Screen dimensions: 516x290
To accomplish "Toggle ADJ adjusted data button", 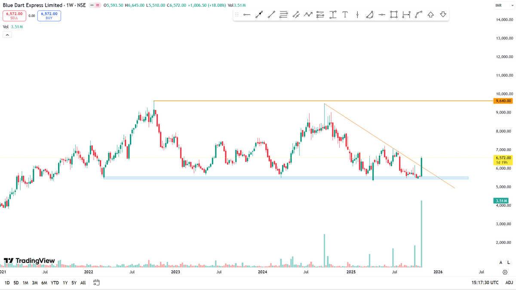I will (509, 283).
